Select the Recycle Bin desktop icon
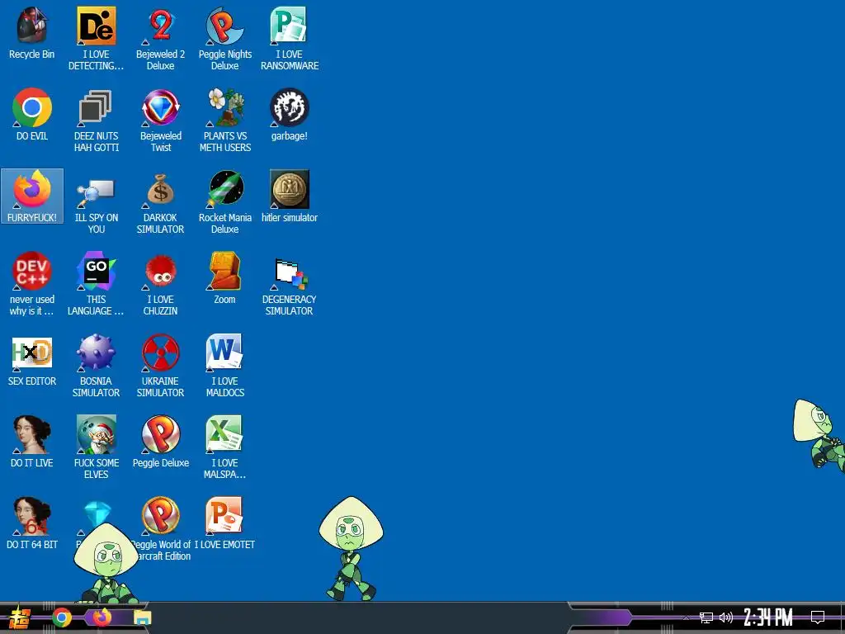Screen dimensions: 845x634 coord(32,33)
